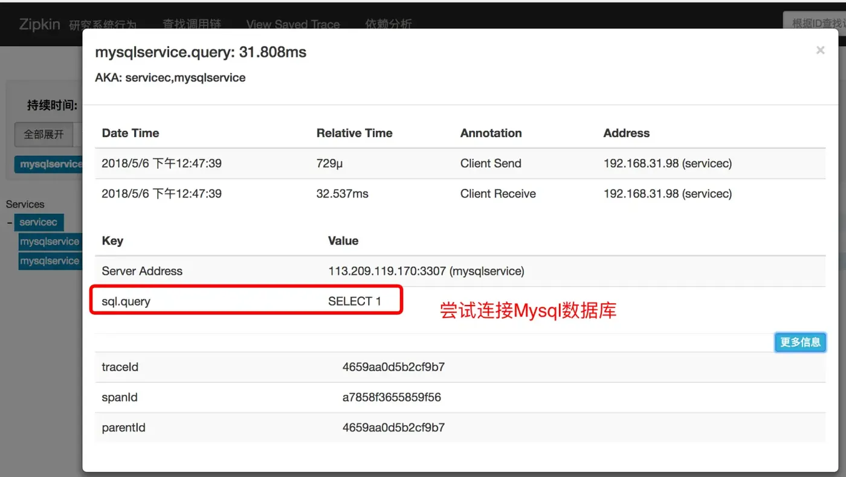Select the parentId label
Viewport: 846px width, 477px height.
tap(124, 427)
